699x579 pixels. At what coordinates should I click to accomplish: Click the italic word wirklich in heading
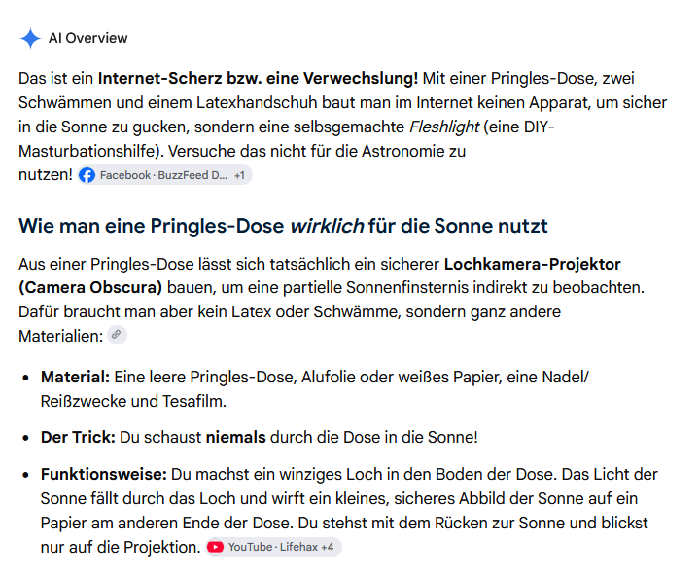tap(327, 226)
